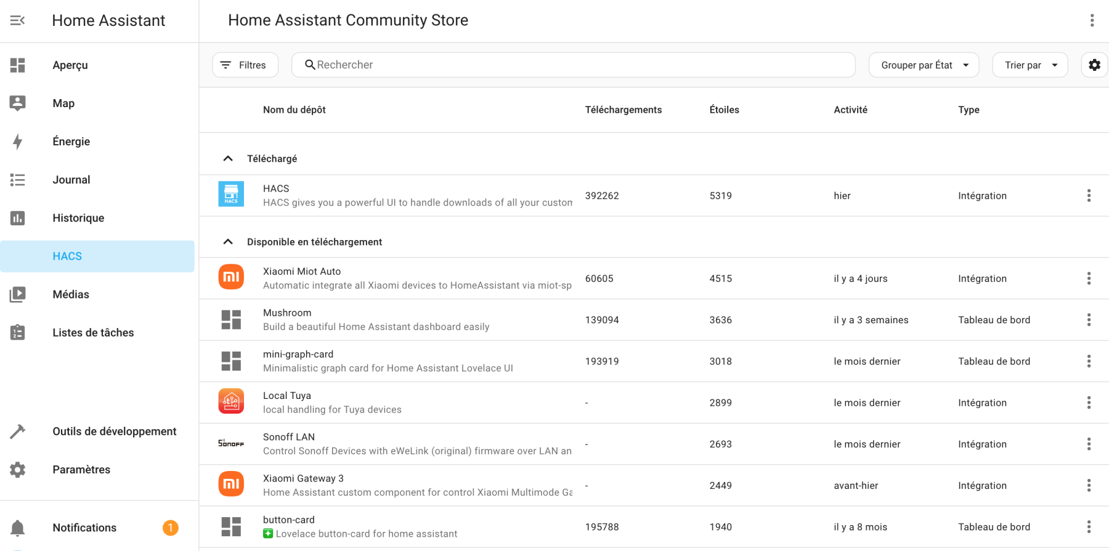Focus the Rechercher search field

(x=573, y=65)
